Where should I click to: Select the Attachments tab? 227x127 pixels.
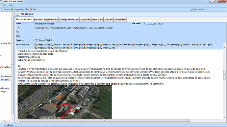click(x=120, y=19)
